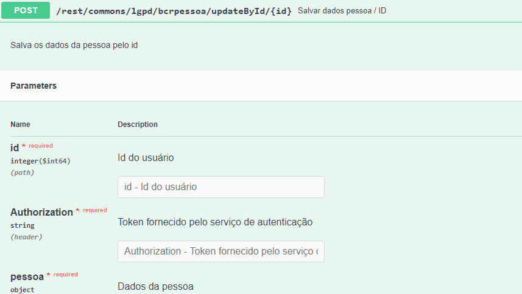
Task: Click the Name column header
Action: click(20, 125)
